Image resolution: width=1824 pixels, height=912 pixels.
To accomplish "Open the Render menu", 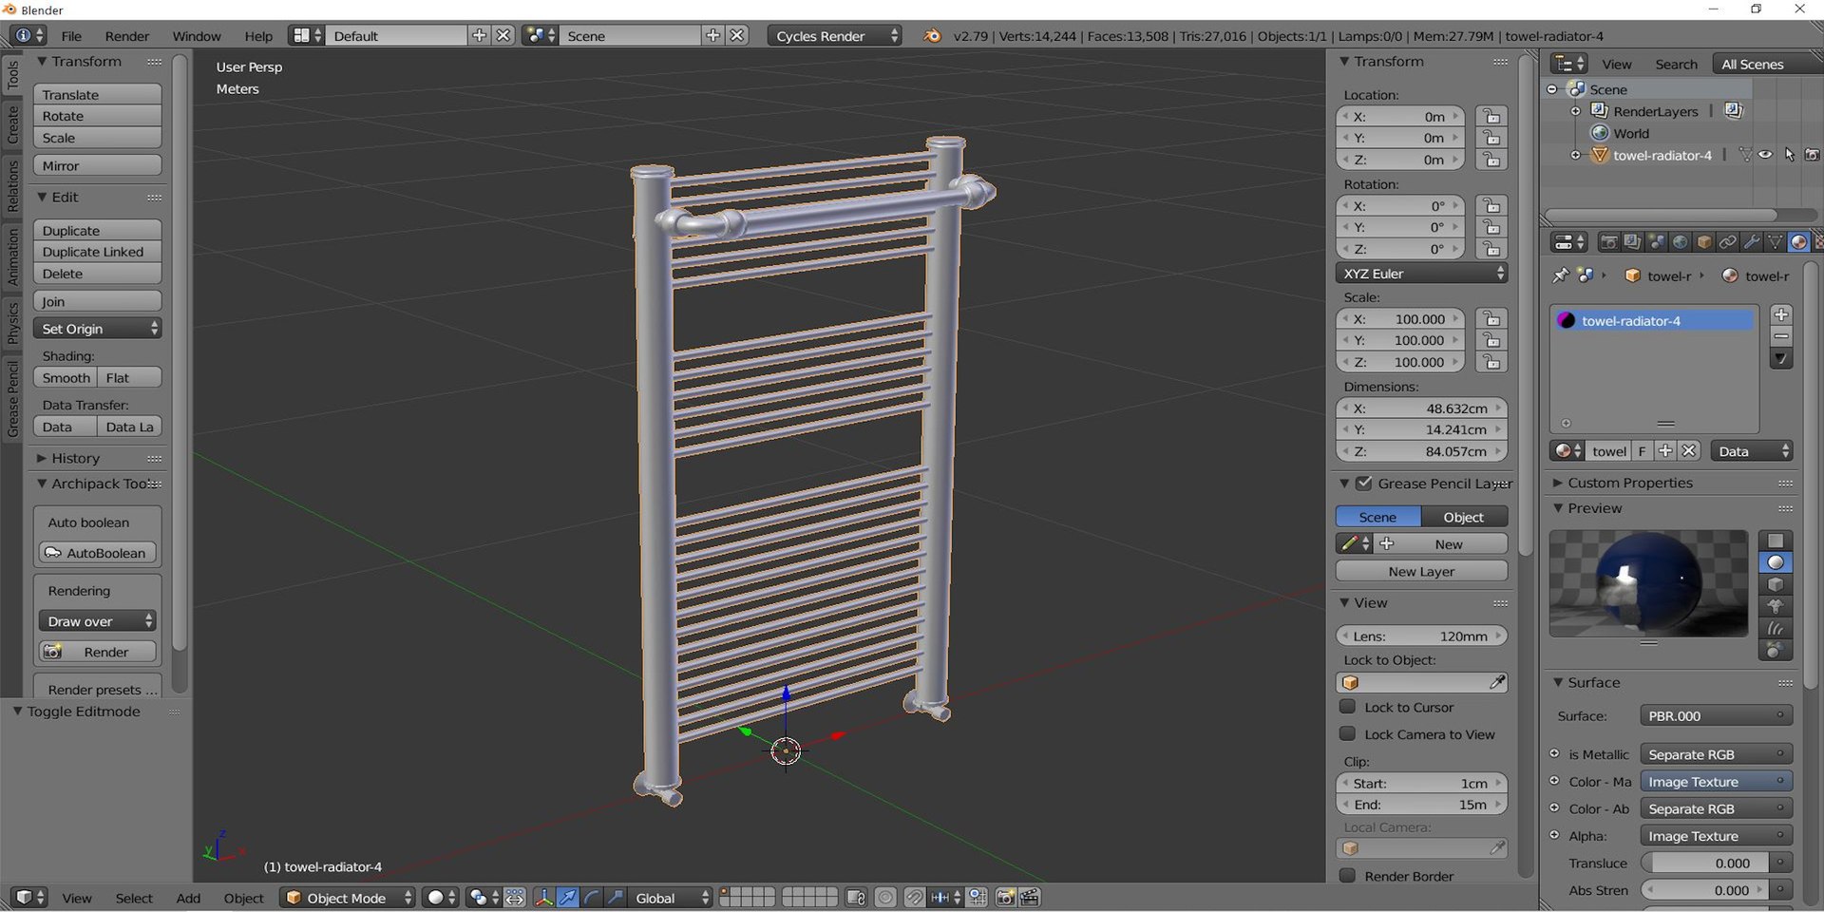I will pyautogui.click(x=127, y=36).
